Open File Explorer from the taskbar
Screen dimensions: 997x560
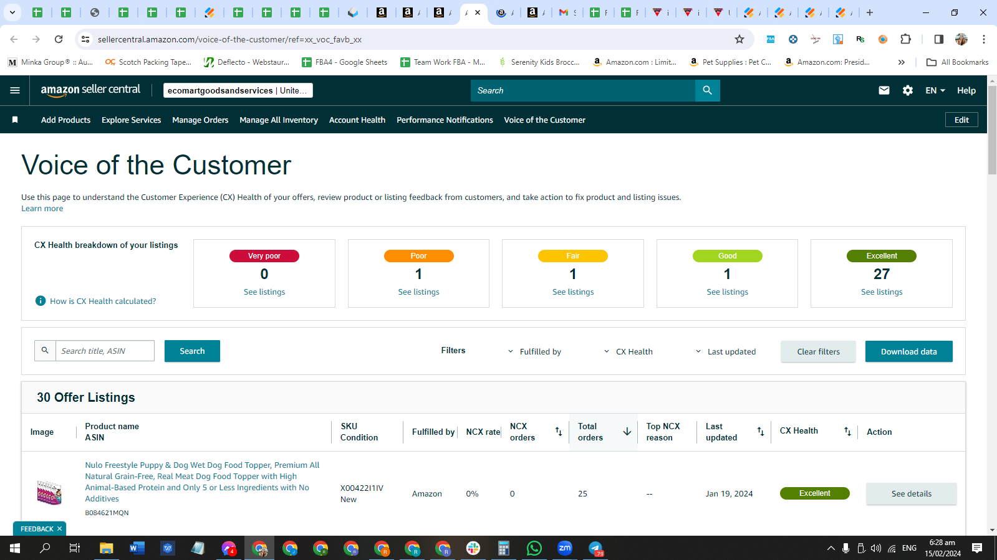[106, 548]
